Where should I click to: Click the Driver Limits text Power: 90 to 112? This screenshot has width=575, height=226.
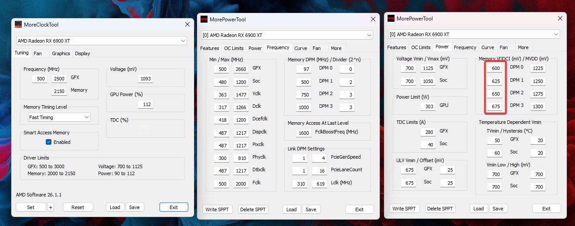[x=119, y=173]
